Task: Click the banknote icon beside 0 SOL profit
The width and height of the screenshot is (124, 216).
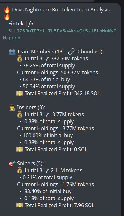Action: [x=20, y=149]
